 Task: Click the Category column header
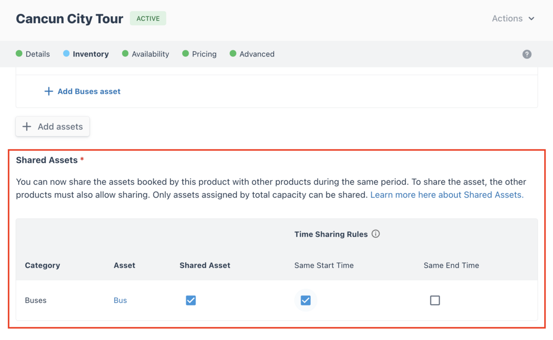(42, 266)
